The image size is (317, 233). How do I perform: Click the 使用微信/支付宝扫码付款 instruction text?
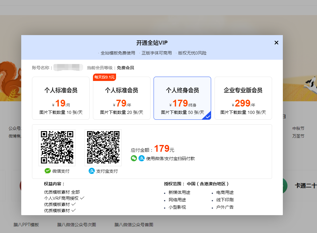pyautogui.click(x=171, y=159)
